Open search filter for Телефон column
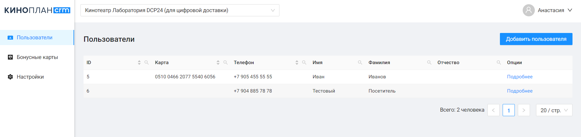Viewport: 581px width, 137px height. [304, 63]
